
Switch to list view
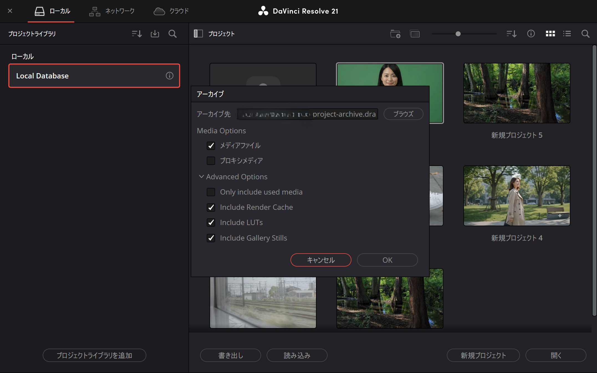pos(567,34)
